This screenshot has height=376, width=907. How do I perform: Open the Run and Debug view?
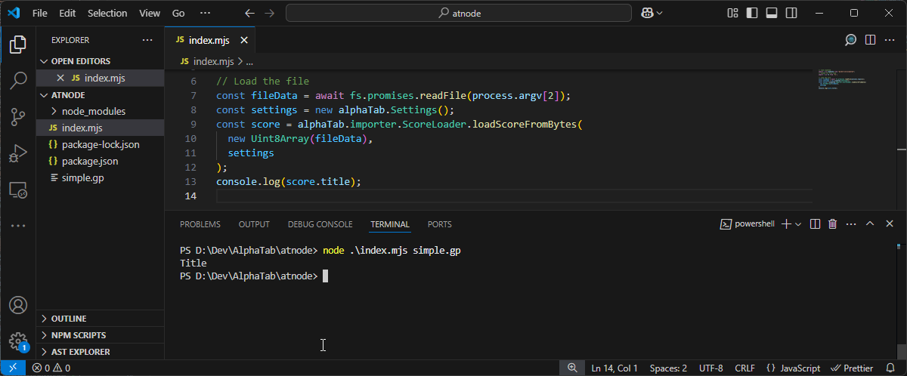click(x=18, y=153)
